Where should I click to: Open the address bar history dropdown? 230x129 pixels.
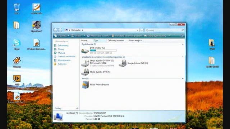click(138, 30)
